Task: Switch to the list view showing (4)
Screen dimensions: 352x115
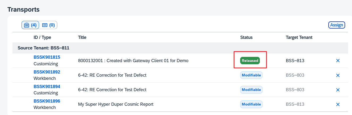Action: coord(30,25)
